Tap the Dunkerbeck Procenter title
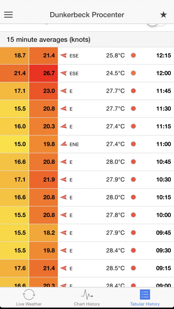This screenshot has width=174, height=309. pyautogui.click(x=87, y=15)
